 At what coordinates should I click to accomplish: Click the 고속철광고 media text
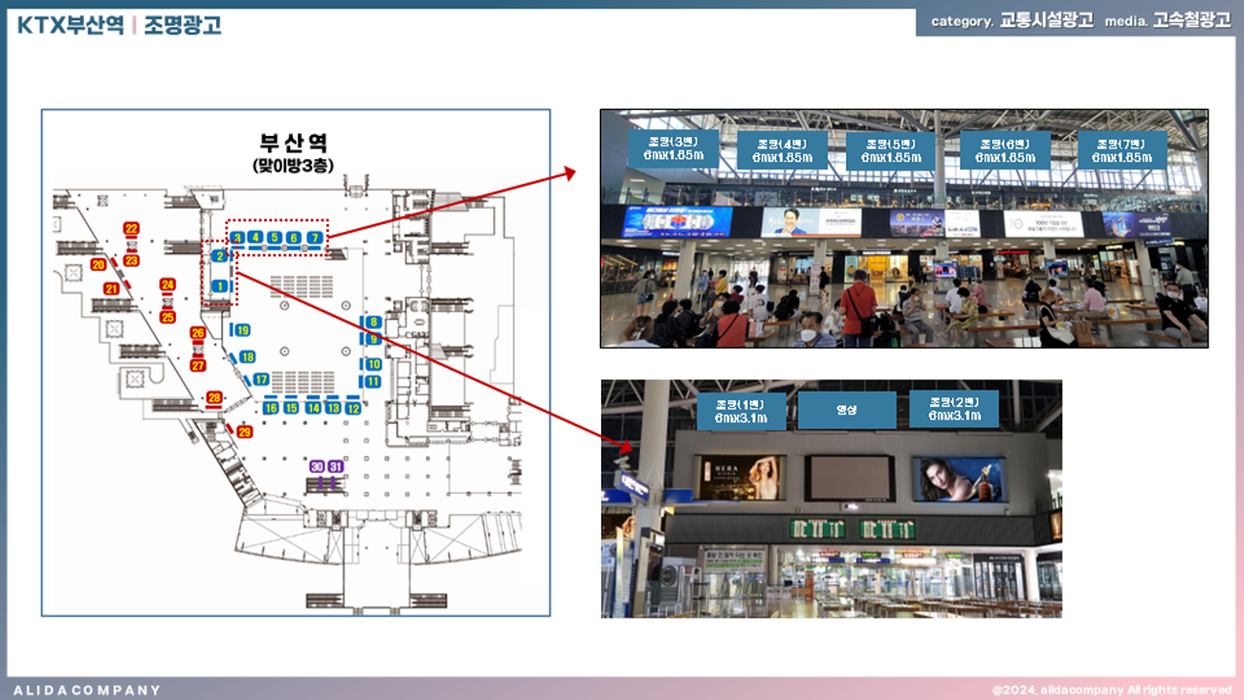pyautogui.click(x=1191, y=21)
